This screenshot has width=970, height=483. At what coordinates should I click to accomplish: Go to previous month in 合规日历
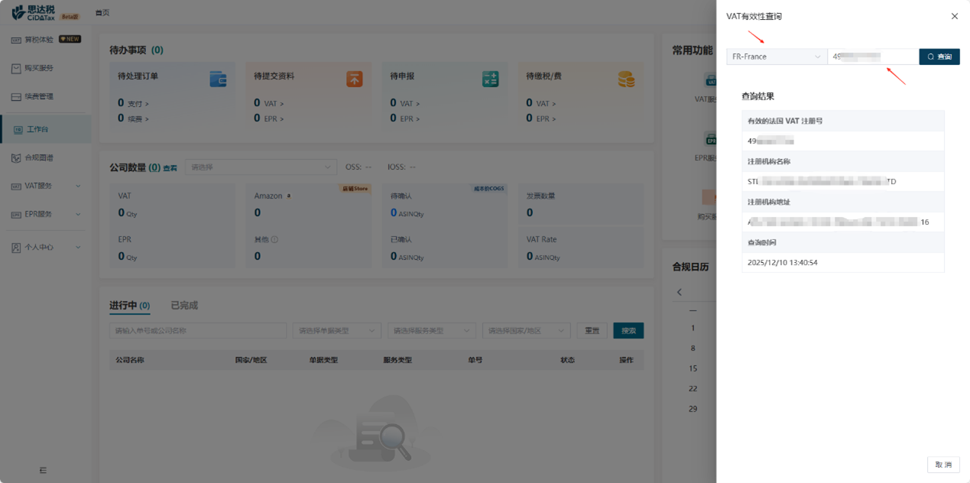tap(680, 292)
